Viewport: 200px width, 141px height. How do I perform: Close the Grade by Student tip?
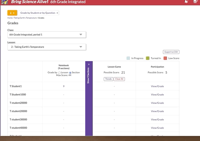57,13
